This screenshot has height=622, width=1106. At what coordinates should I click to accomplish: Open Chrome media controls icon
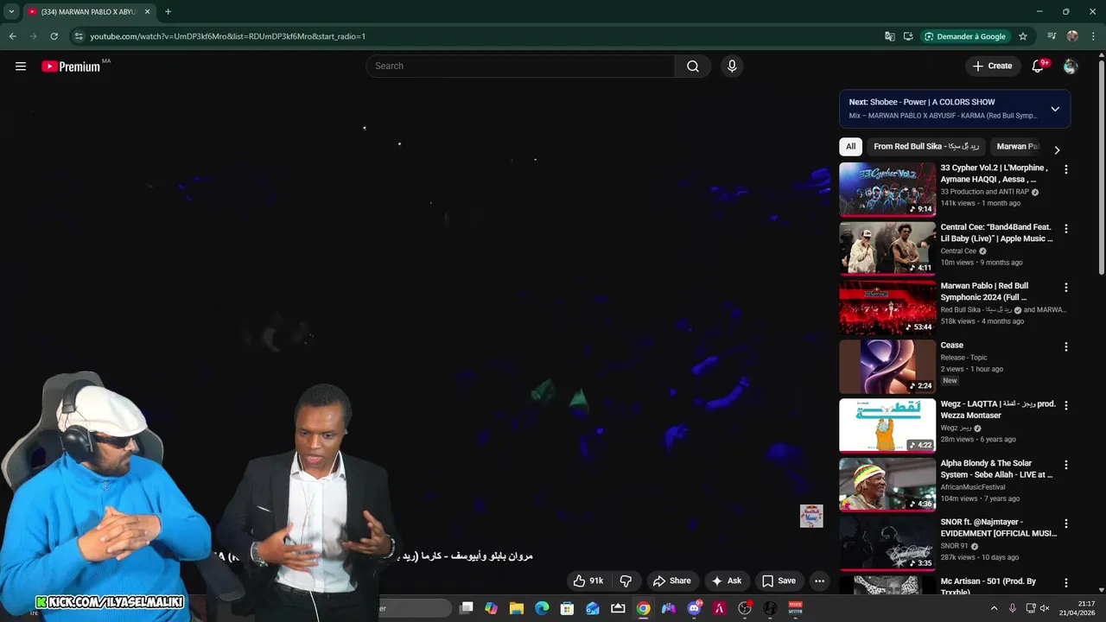coord(1052,36)
